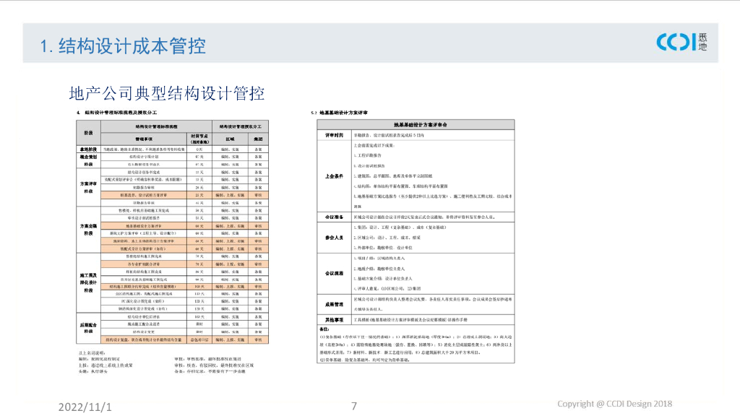Click the '成果管理' row label
740x416 pixels.
334,304
